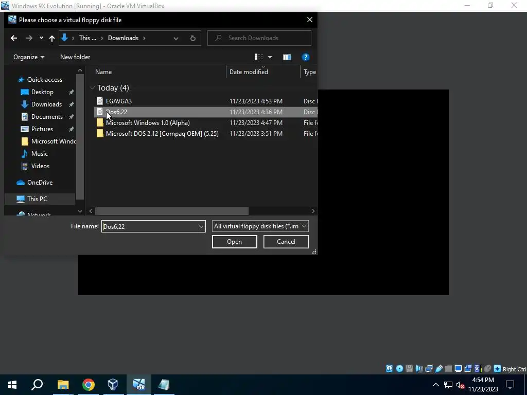This screenshot has height=395, width=527.
Task: Click the keyboard capture arrow indicator
Action: click(x=498, y=368)
